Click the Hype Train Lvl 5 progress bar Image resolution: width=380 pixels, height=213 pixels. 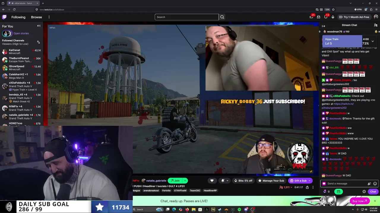pos(342,41)
